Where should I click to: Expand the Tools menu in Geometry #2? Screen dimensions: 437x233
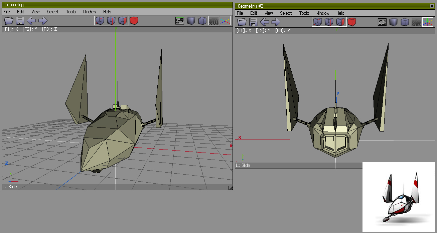click(x=304, y=13)
